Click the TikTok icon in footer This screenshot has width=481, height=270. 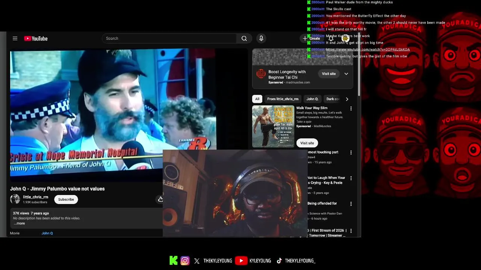(279, 261)
